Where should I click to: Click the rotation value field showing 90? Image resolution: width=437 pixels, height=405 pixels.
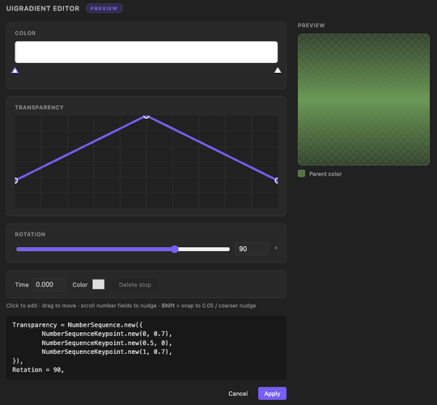tap(252, 249)
